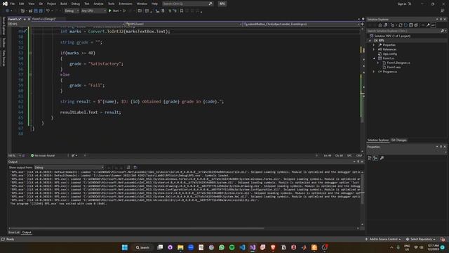449x253 pixels.
Task: Close the Form1.cs editor tab
Action: coord(29,19)
